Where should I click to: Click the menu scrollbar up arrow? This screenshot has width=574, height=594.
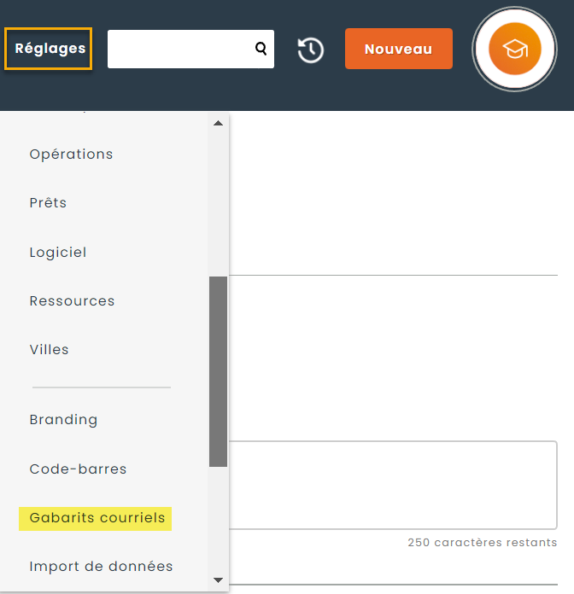click(218, 123)
